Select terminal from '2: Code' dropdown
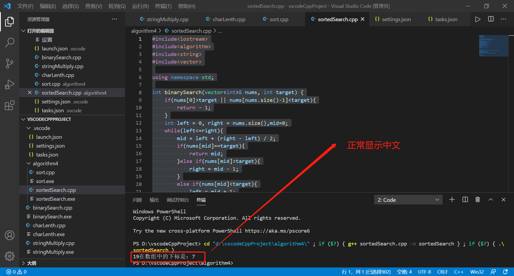Screen dimensions: 514x276 coord(408,200)
